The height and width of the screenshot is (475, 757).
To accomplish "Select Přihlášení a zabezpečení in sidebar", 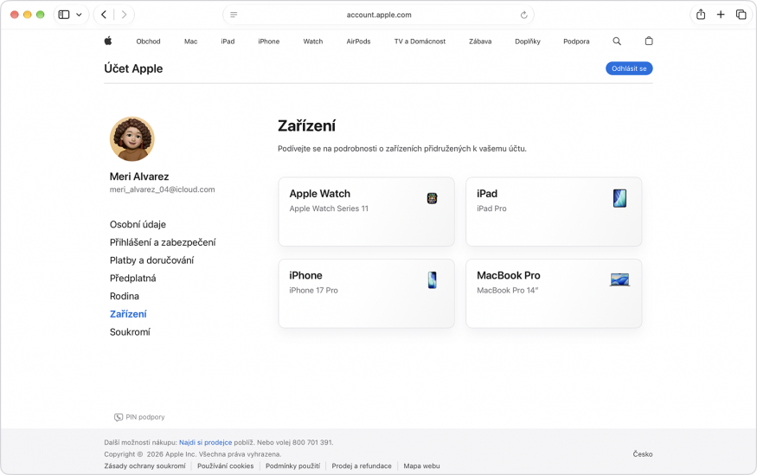I will tap(163, 242).
